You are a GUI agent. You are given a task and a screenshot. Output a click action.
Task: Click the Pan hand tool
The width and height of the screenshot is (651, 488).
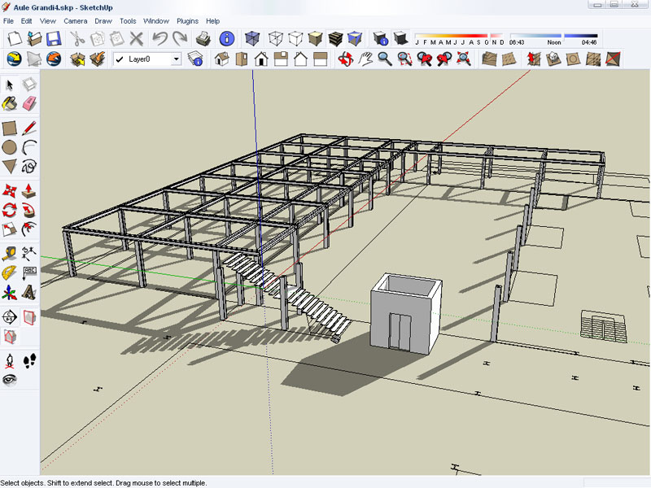[x=365, y=59]
